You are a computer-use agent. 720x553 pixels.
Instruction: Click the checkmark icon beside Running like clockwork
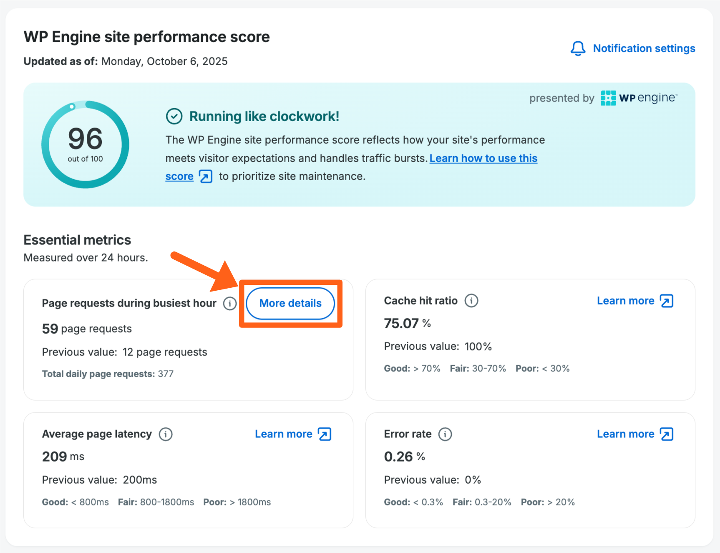click(174, 117)
